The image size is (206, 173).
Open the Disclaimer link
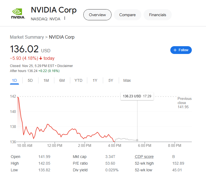pyautogui.click(x=65, y=66)
